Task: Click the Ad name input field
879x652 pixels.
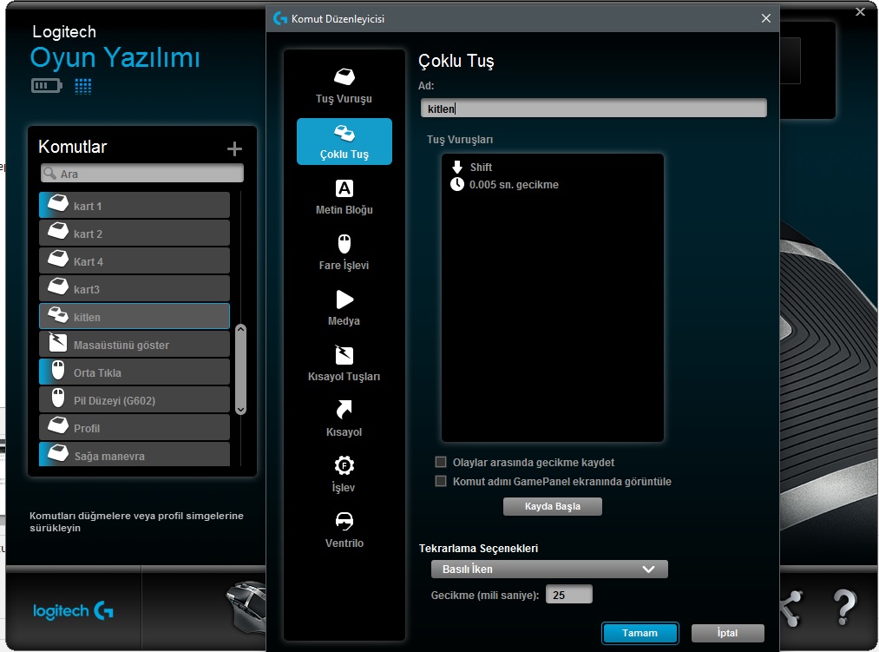Action: click(x=594, y=109)
